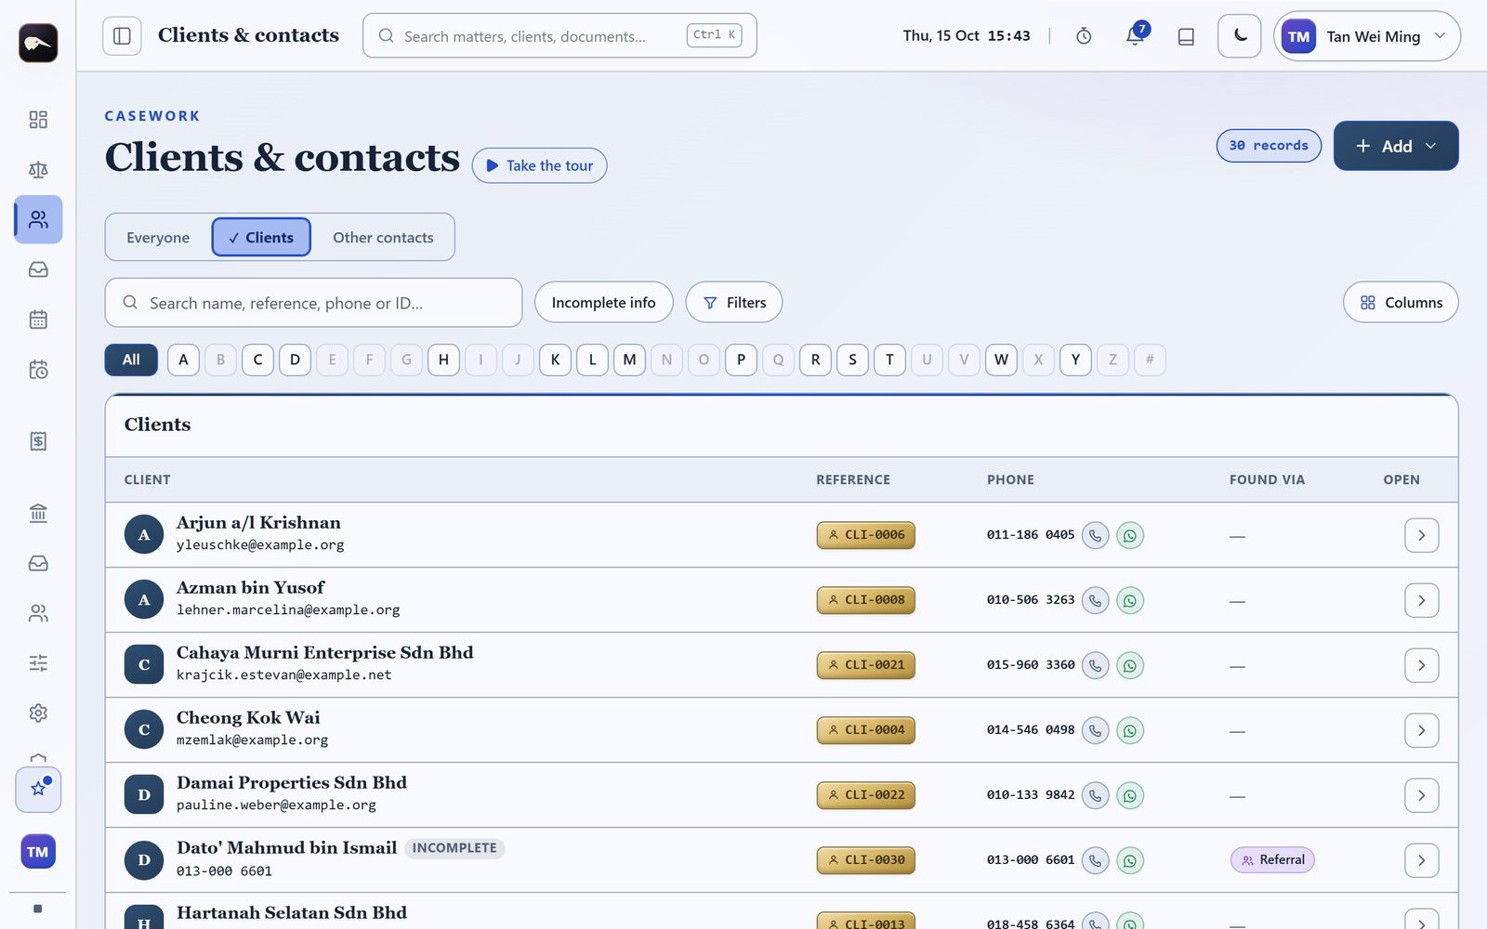Filter list by letter K
The width and height of the screenshot is (1487, 929).
tap(555, 360)
